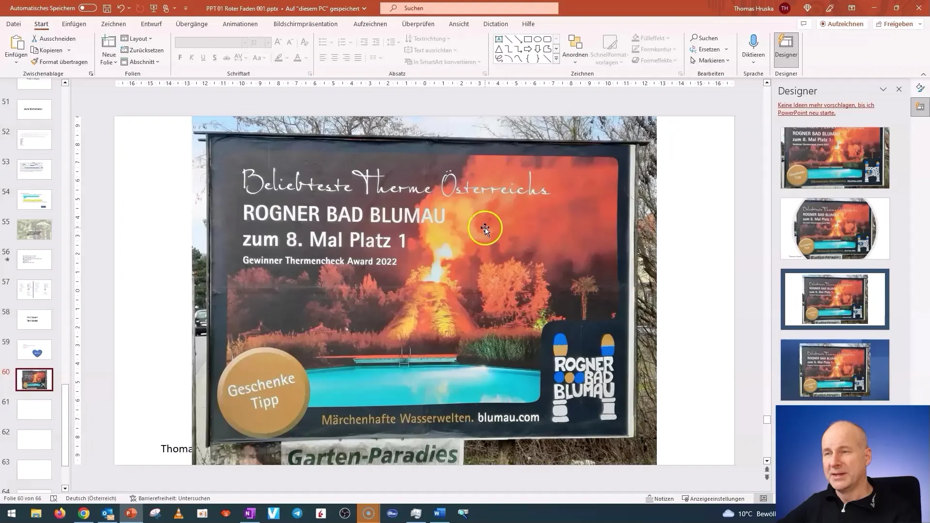Click Ersetzen in the Bearbeiten group
The image size is (930, 523).
709,49
